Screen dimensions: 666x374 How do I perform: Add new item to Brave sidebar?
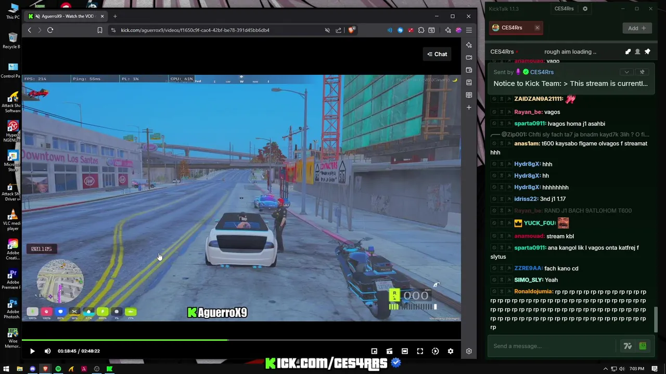[x=469, y=108]
